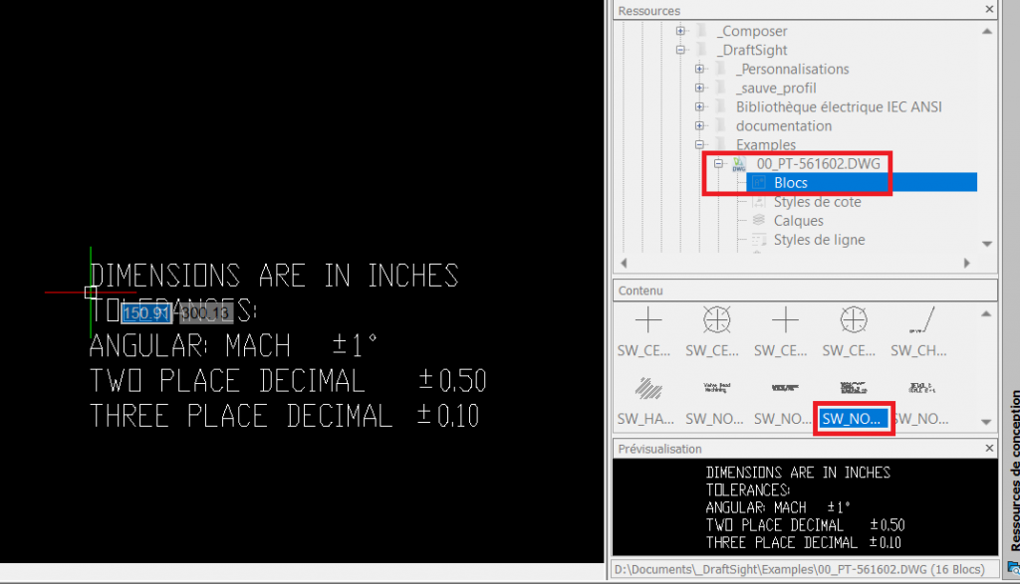Expand Bibliothèque électrique IEC ANSI node

(699, 105)
